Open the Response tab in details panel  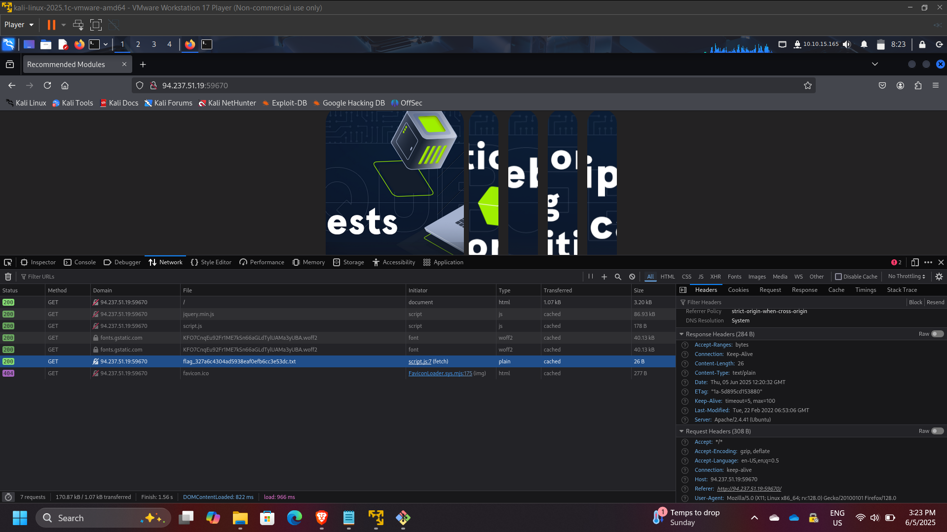804,290
